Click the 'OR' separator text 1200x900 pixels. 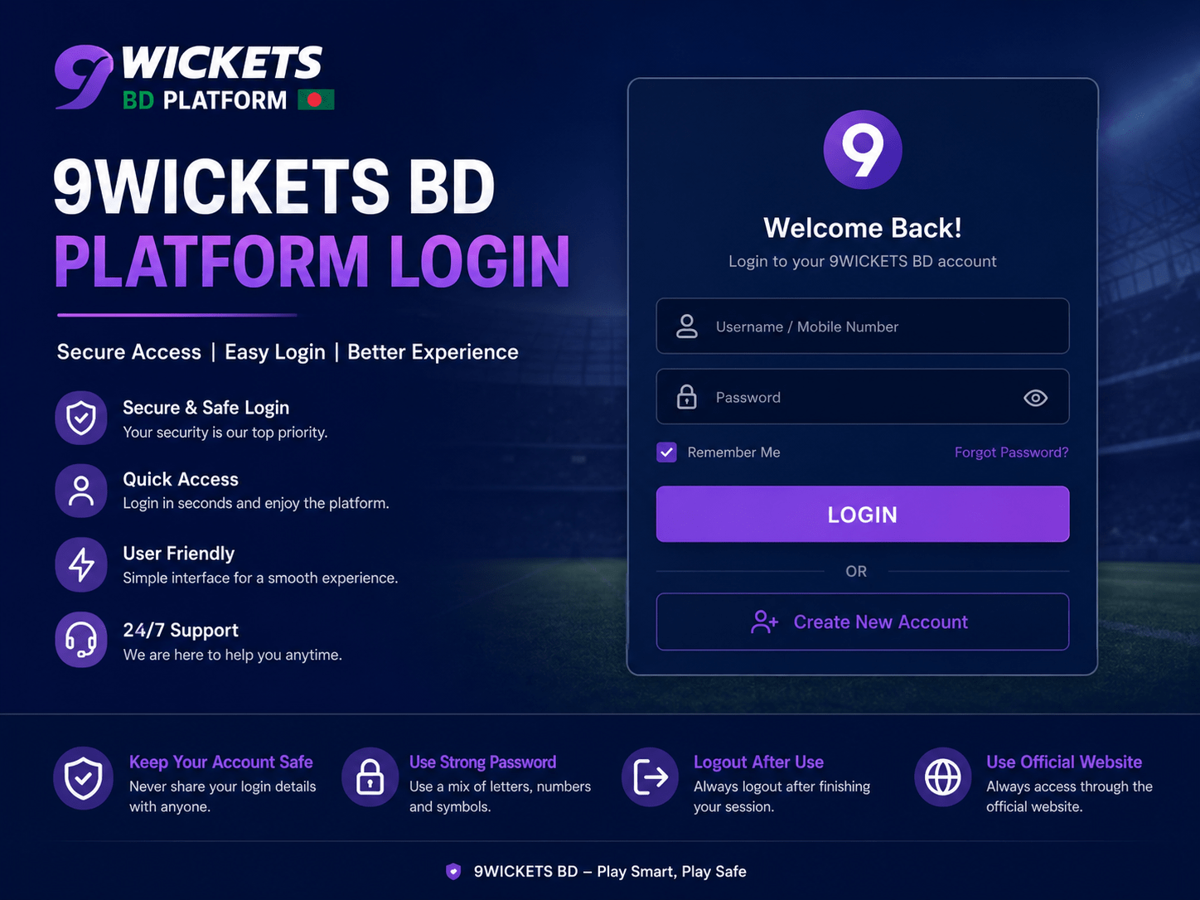[856, 571]
